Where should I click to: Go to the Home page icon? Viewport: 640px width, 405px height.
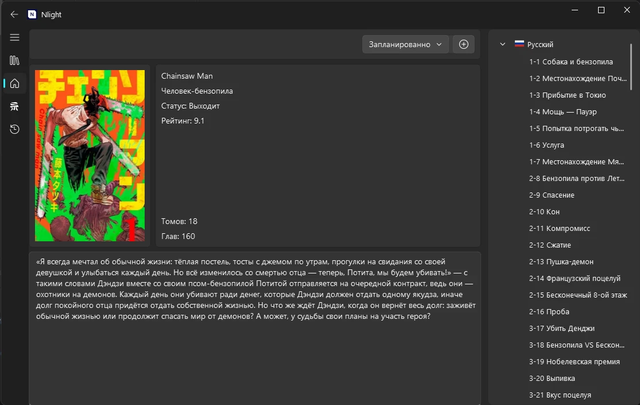(15, 83)
